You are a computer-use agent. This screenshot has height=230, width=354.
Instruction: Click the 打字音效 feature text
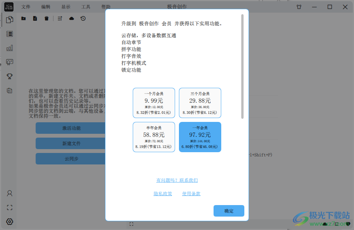pos(131,56)
